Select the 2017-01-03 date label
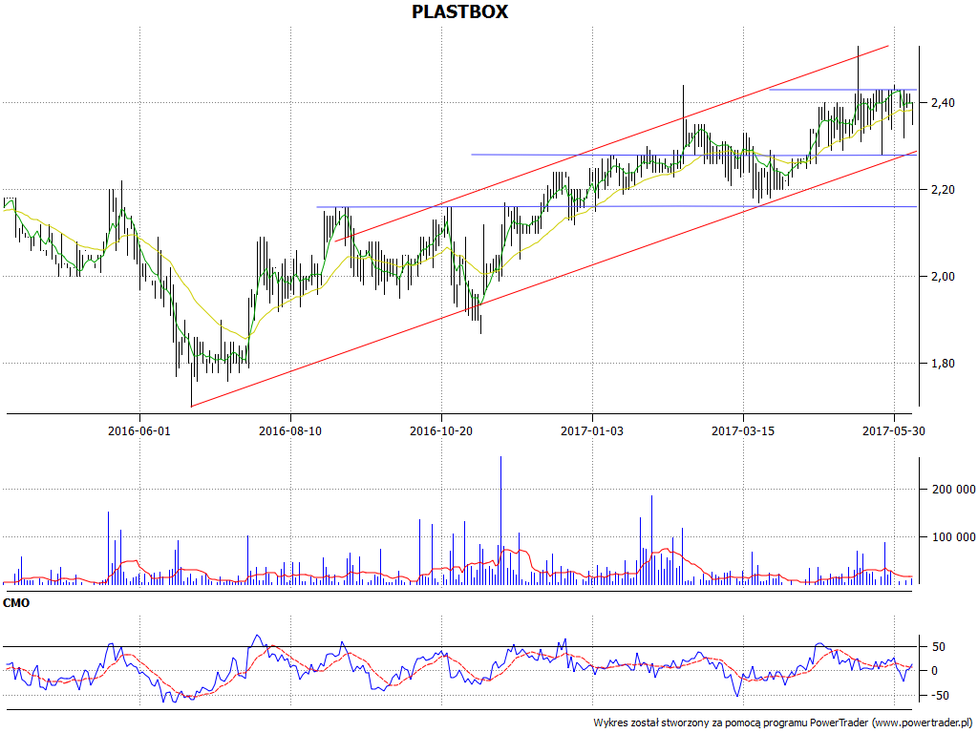Image resolution: width=978 pixels, height=733 pixels. (x=592, y=430)
